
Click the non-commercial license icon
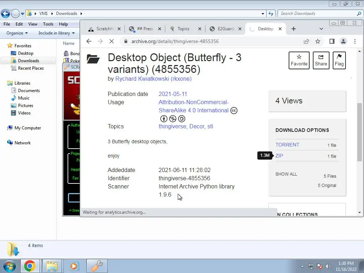(173, 119)
